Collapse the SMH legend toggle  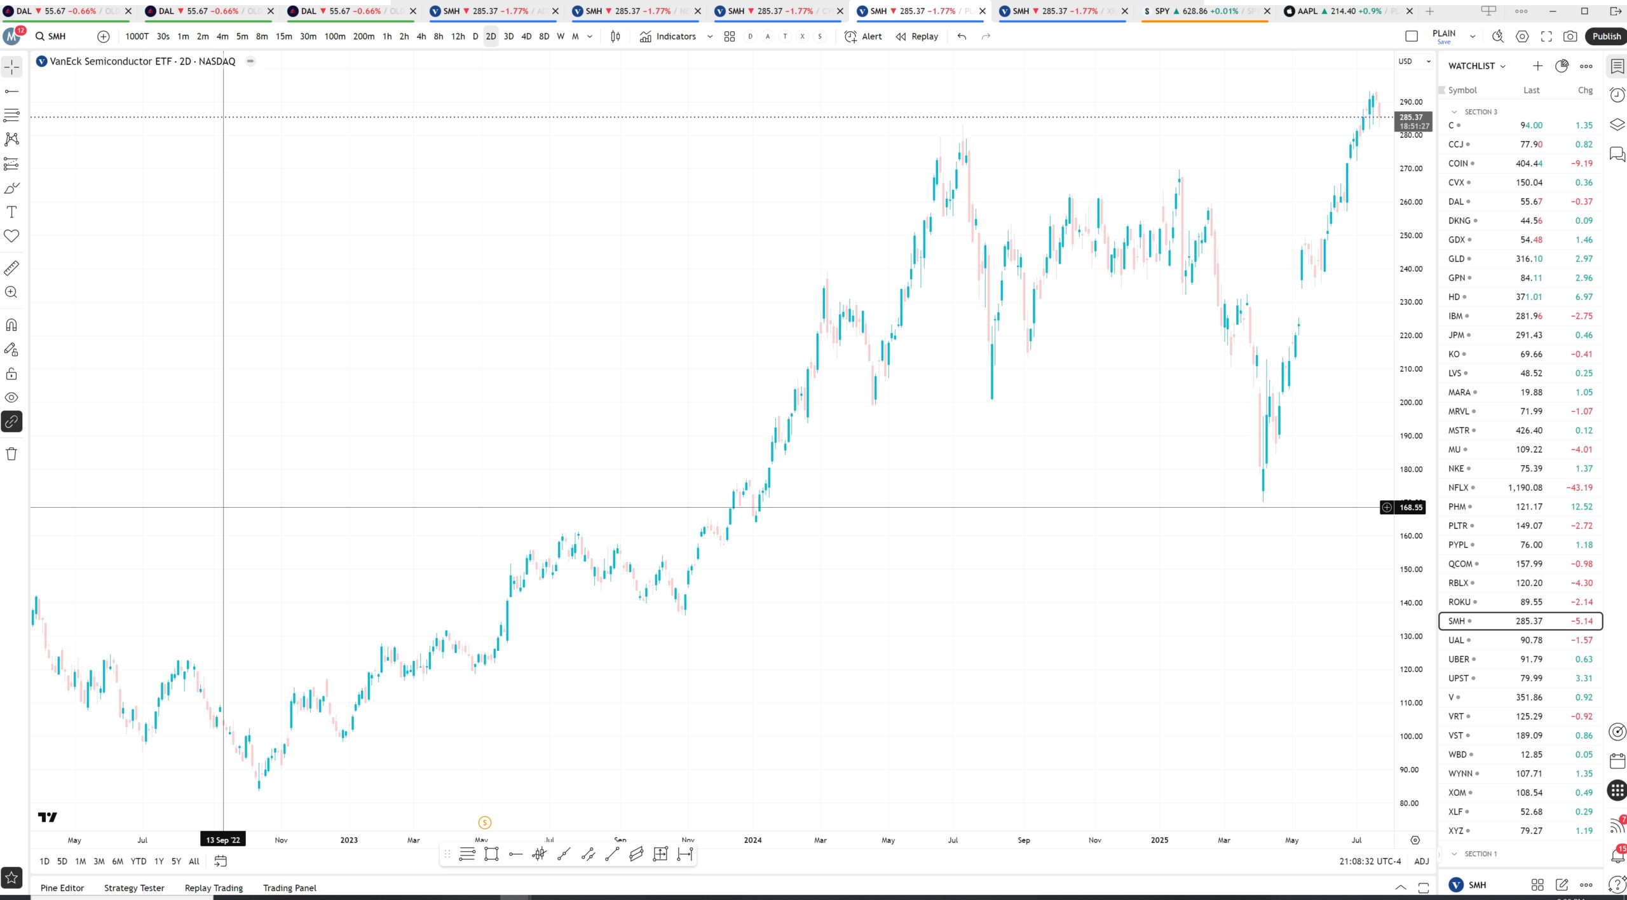[x=250, y=61]
